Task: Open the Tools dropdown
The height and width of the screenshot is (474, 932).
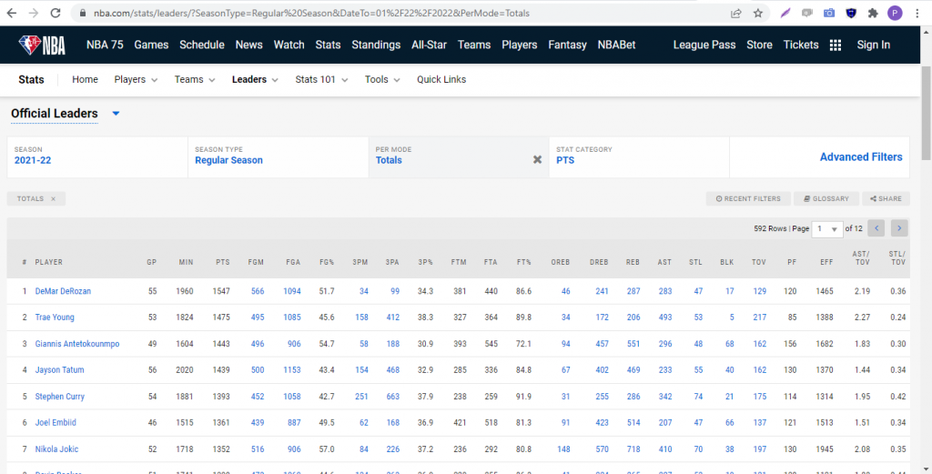Action: click(x=382, y=79)
